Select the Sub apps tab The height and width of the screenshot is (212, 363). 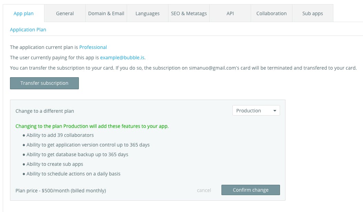[x=312, y=13]
